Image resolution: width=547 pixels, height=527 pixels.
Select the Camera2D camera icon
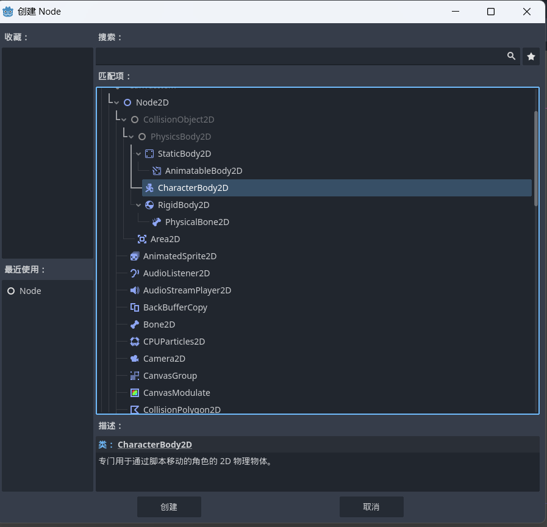(x=135, y=359)
